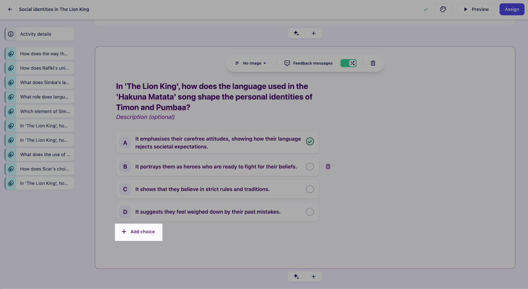Image resolution: width=528 pixels, height=289 pixels.
Task: Delete choice B with trash icon
Action: (x=328, y=167)
